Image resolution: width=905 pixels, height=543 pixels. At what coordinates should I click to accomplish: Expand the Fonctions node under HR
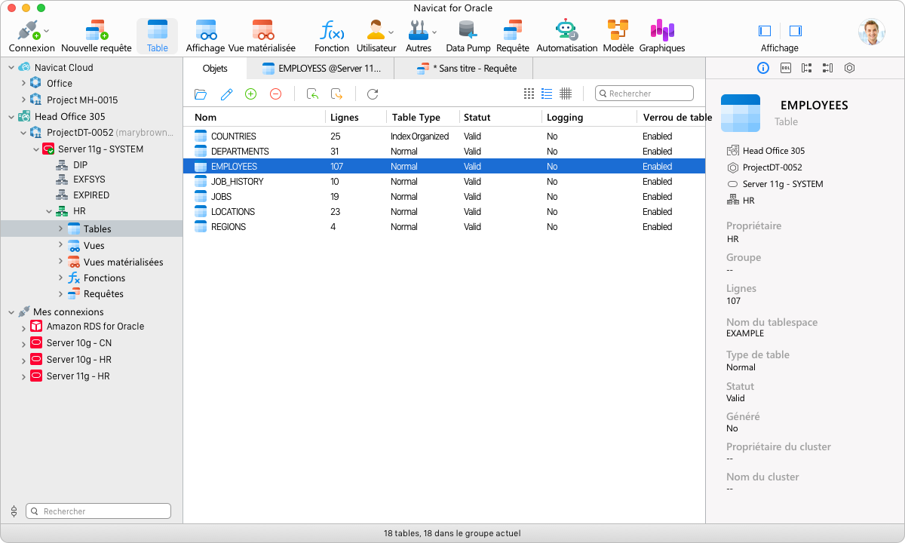(60, 278)
